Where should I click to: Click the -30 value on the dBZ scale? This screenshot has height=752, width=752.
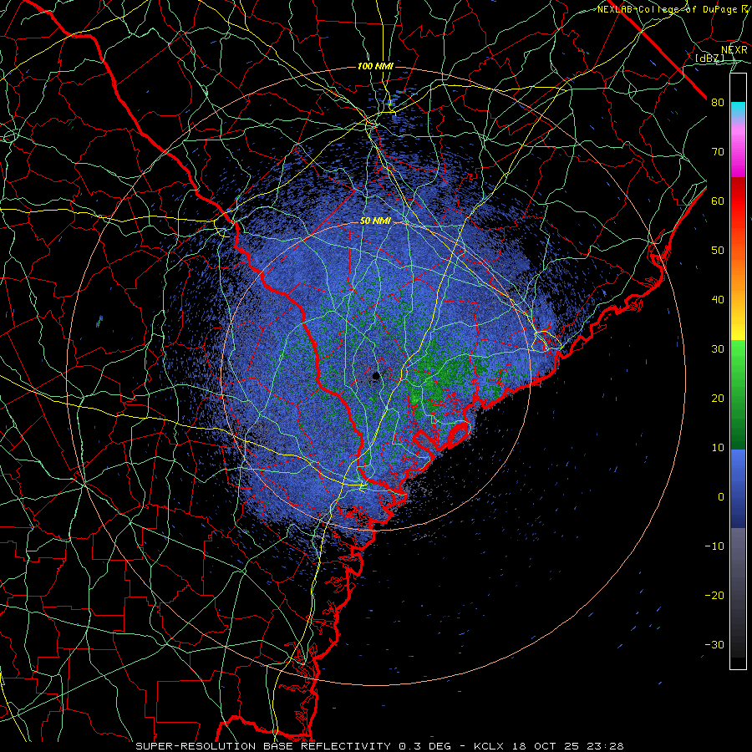714,644
